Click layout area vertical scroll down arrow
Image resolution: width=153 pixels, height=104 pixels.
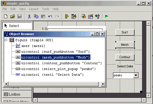coord(148,96)
